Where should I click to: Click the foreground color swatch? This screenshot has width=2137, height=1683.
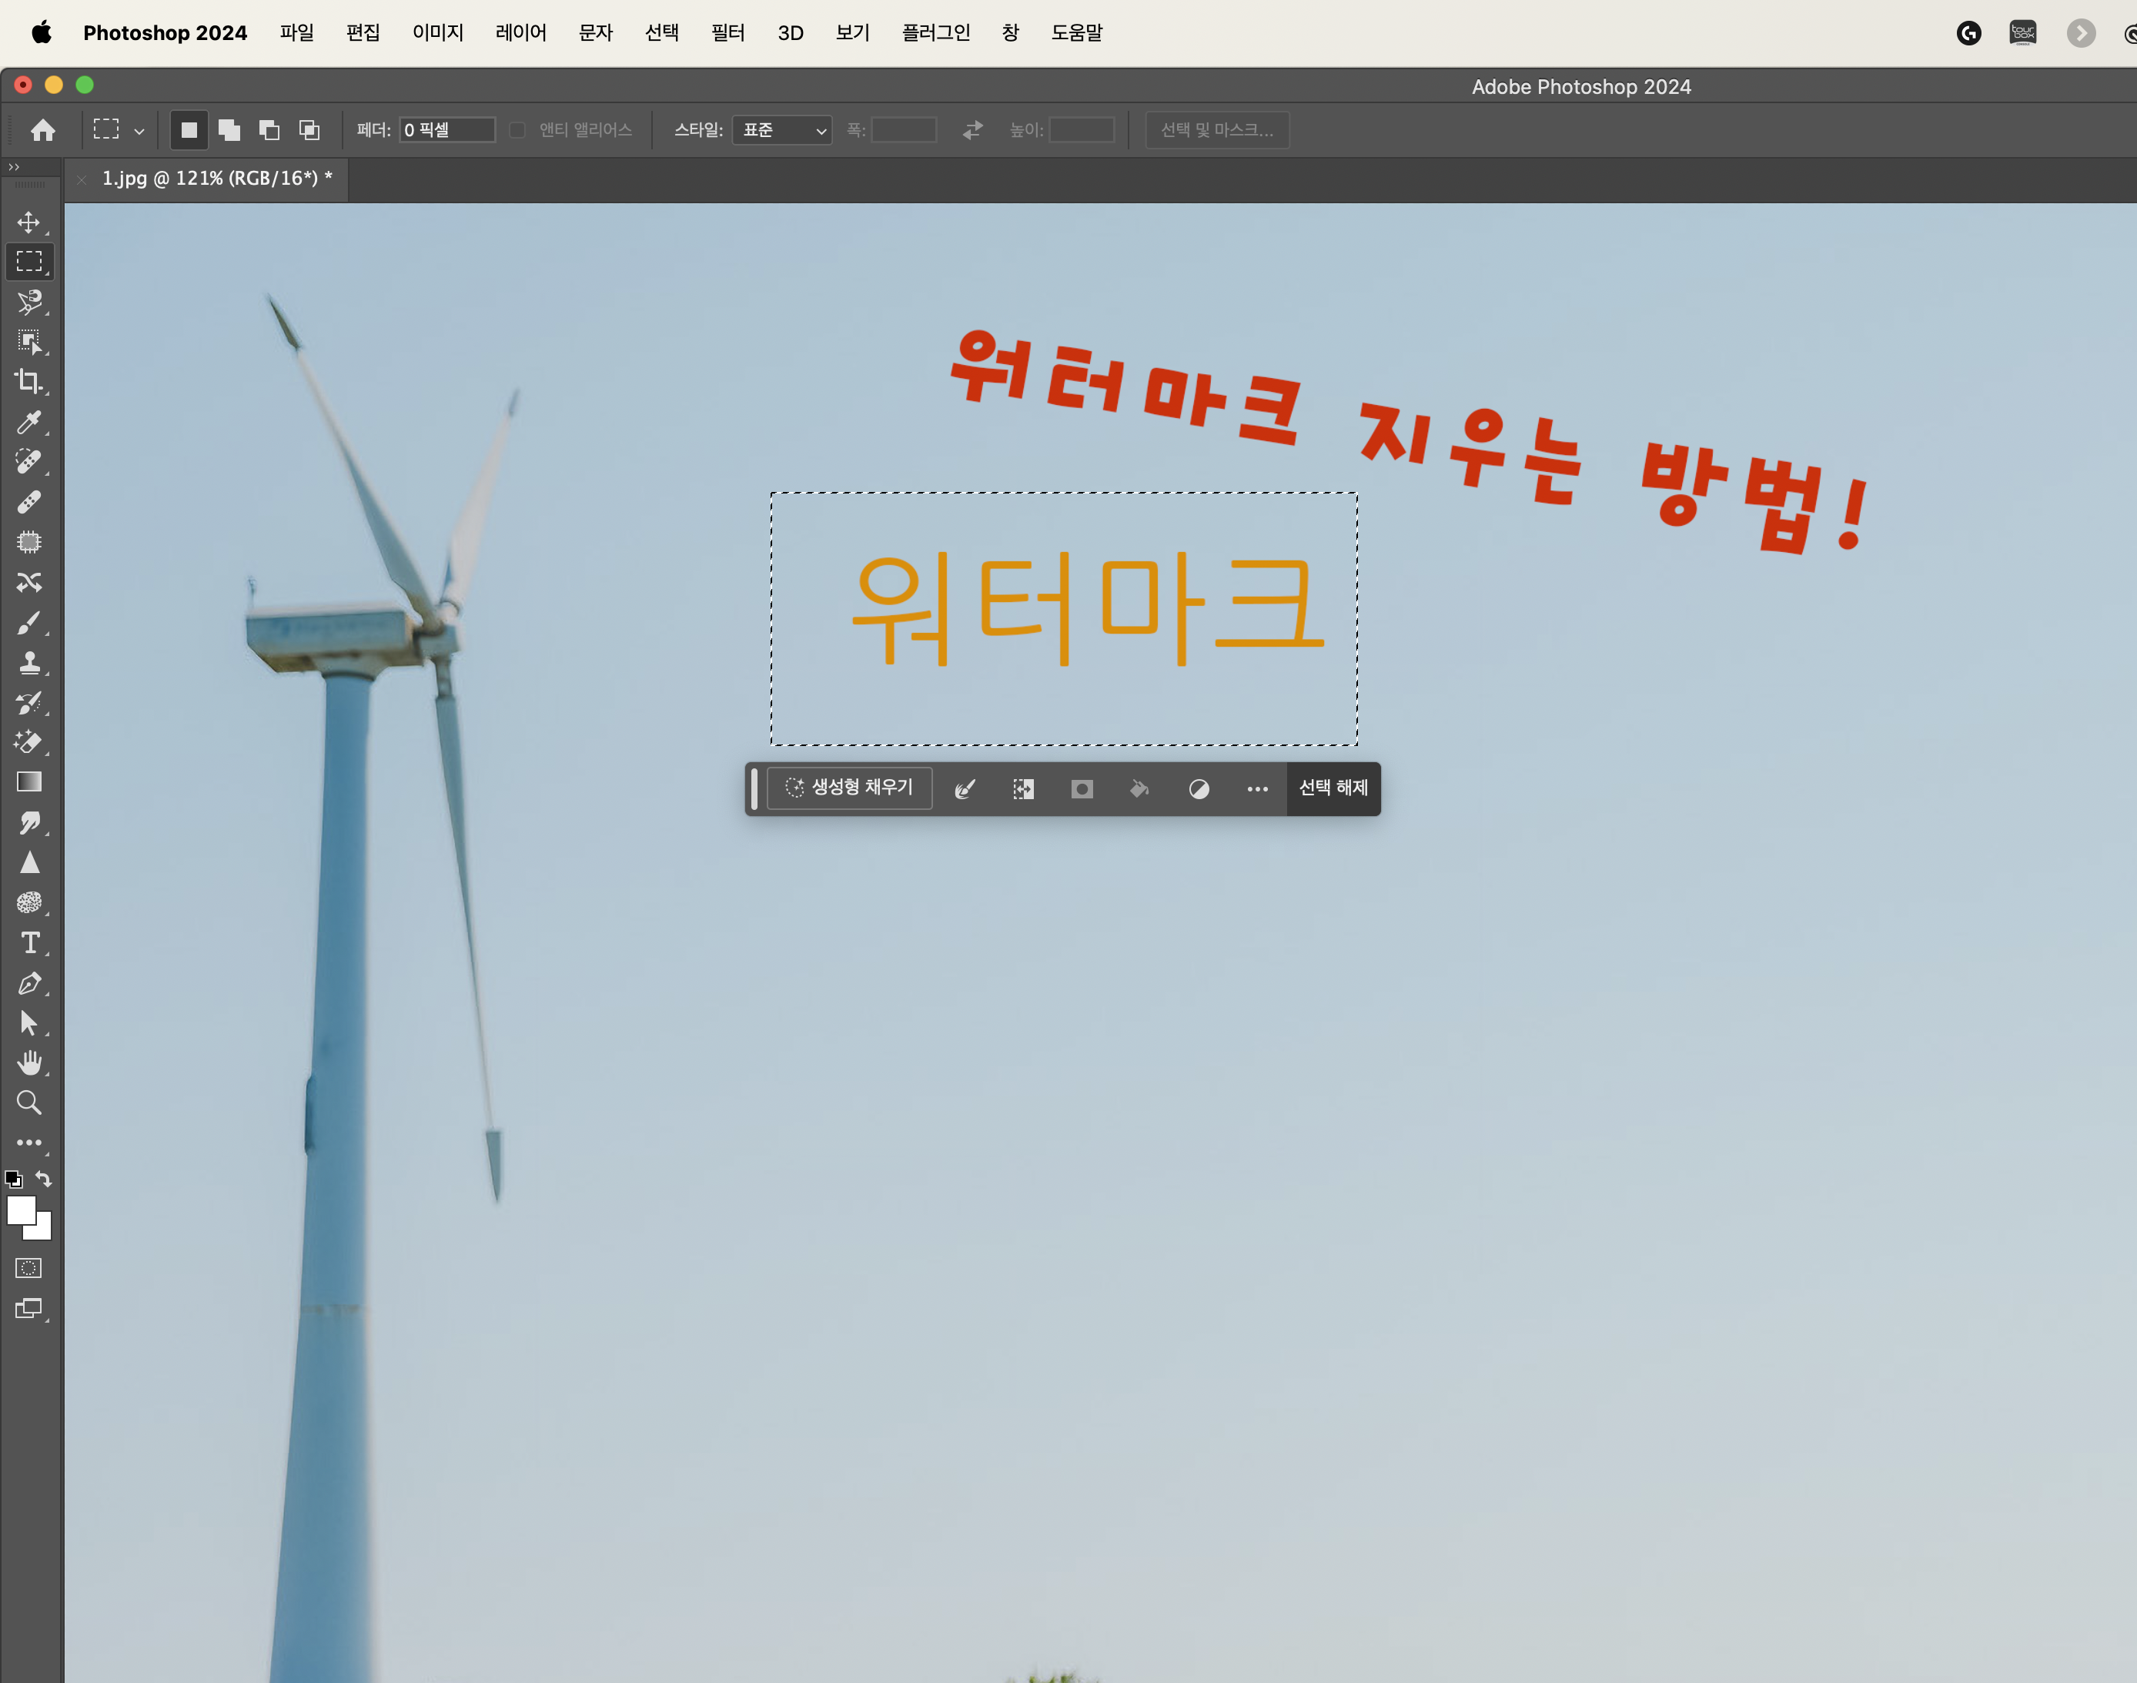pos(21,1210)
